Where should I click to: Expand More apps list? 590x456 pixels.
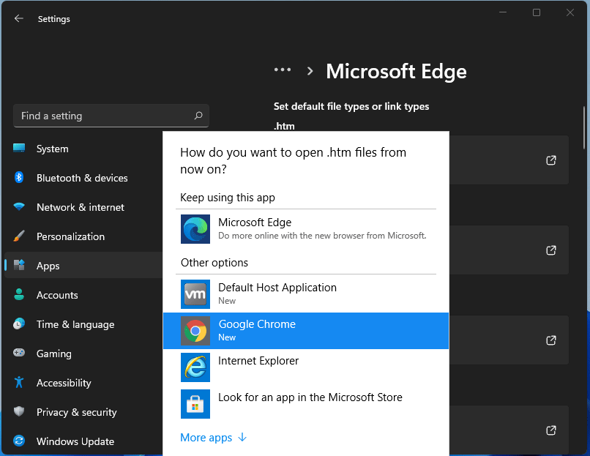213,438
